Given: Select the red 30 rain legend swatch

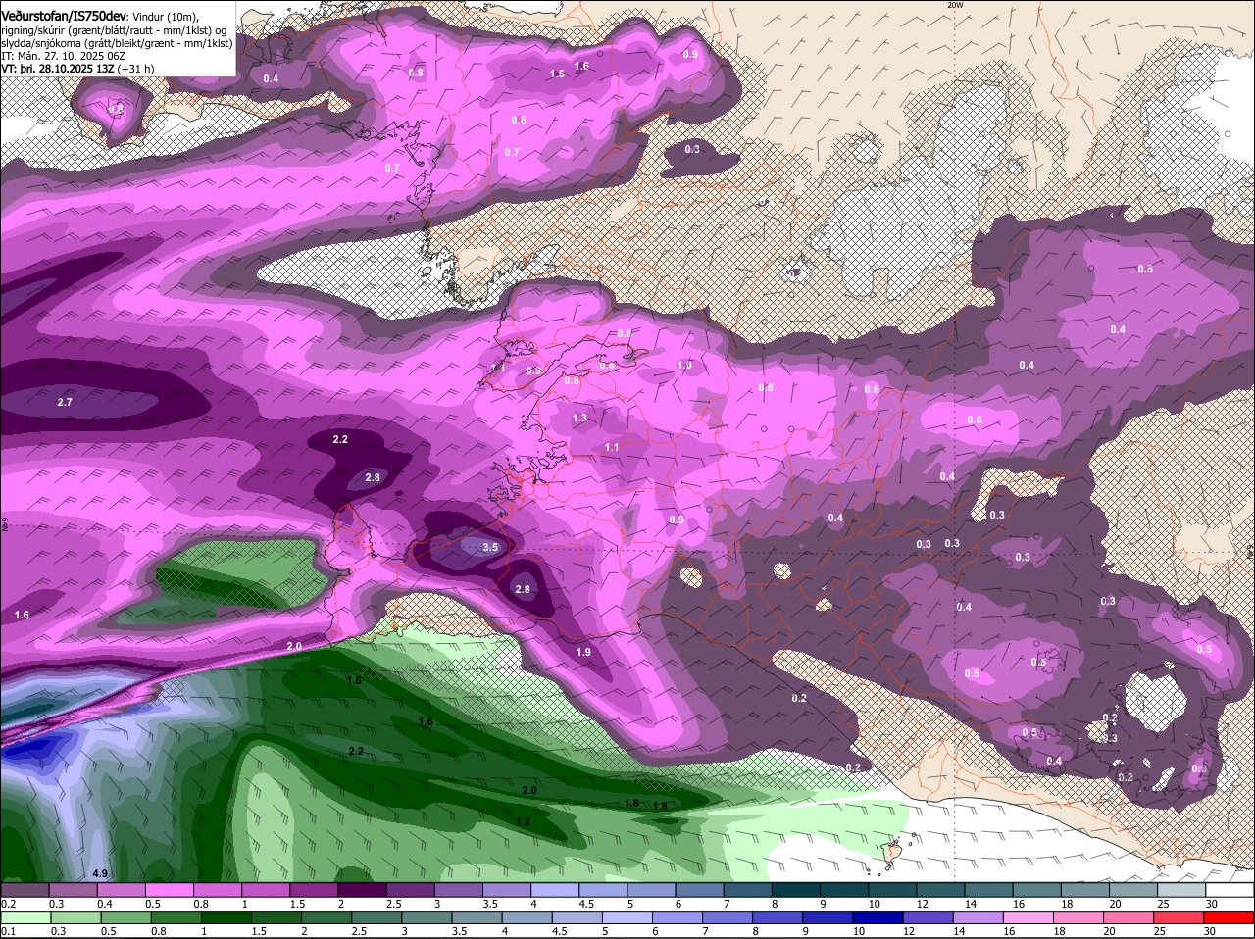Looking at the screenshot, I should point(1229,917).
